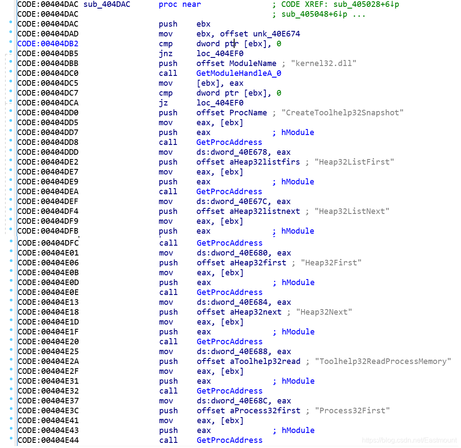Toggle breakpoint dot at CODE:00404DCA jz line
The width and height of the screenshot is (461, 448).
[11, 101]
